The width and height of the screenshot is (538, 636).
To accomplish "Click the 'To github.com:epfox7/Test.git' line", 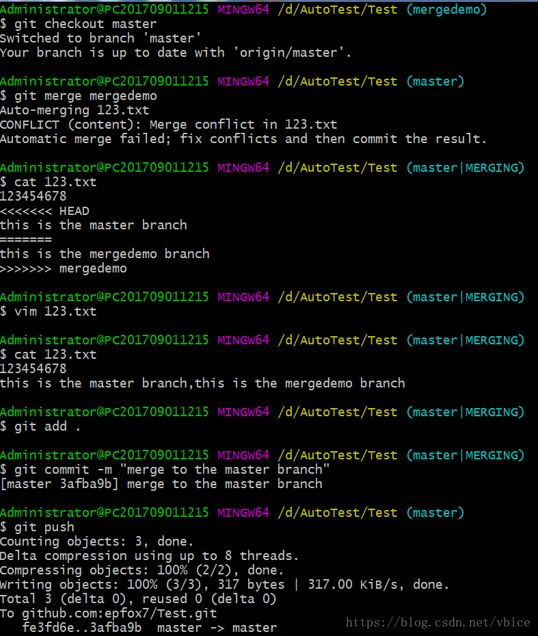I will click(109, 613).
